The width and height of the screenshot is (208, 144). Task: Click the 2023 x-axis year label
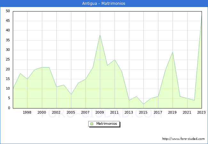[x=202, y=112]
